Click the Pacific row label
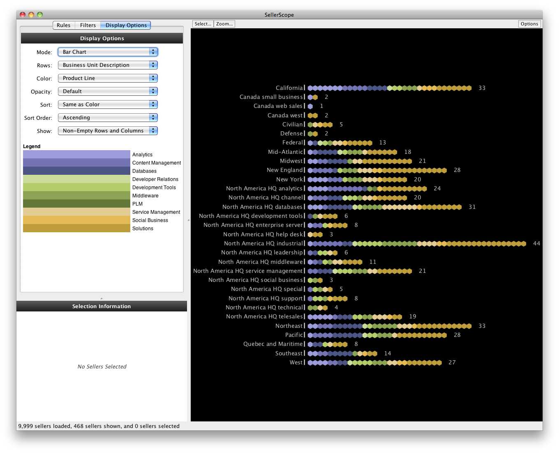This screenshot has height=453, width=559. click(294, 335)
